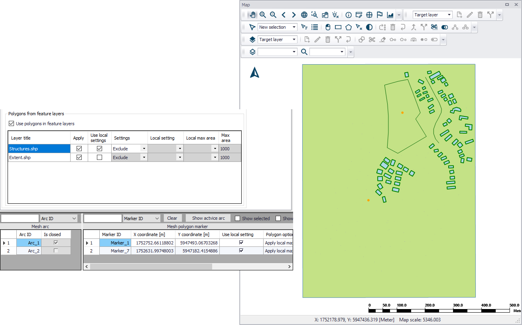Click the outlined layers stack icon
Image resolution: width=522 pixels, height=325 pixels.
point(252,52)
